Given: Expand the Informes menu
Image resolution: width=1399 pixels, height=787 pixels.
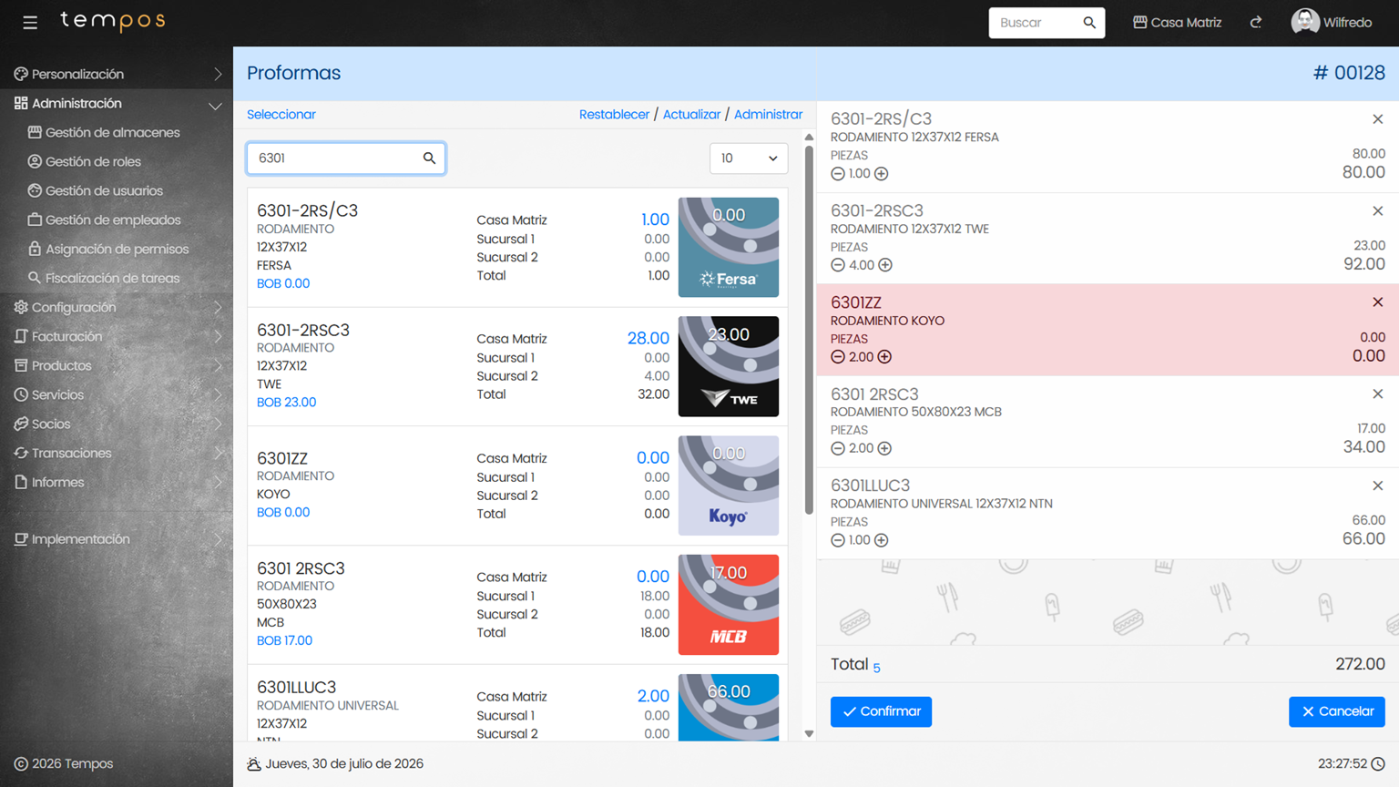Looking at the screenshot, I should coord(117,482).
